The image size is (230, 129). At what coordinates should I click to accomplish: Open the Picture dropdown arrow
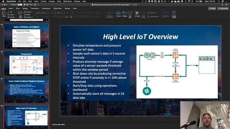pyautogui.click(x=121, y=13)
